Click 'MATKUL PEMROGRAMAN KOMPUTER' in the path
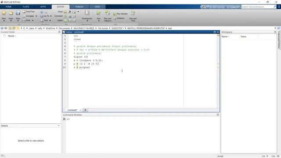The width and height of the screenshot is (281, 158). click(x=146, y=28)
